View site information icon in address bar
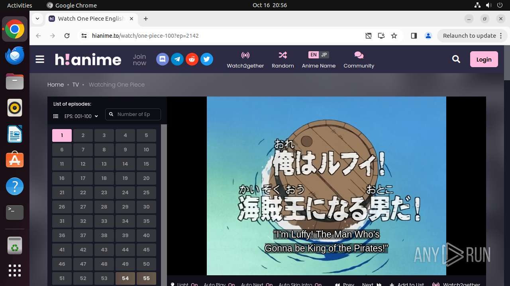This screenshot has height=286, width=510. pos(84,36)
